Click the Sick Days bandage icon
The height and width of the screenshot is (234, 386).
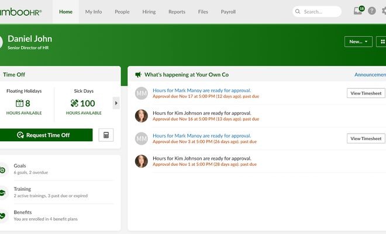pyautogui.click(x=74, y=103)
